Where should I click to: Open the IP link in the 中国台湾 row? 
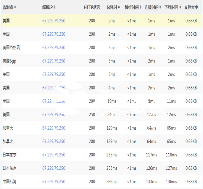click(x=54, y=182)
